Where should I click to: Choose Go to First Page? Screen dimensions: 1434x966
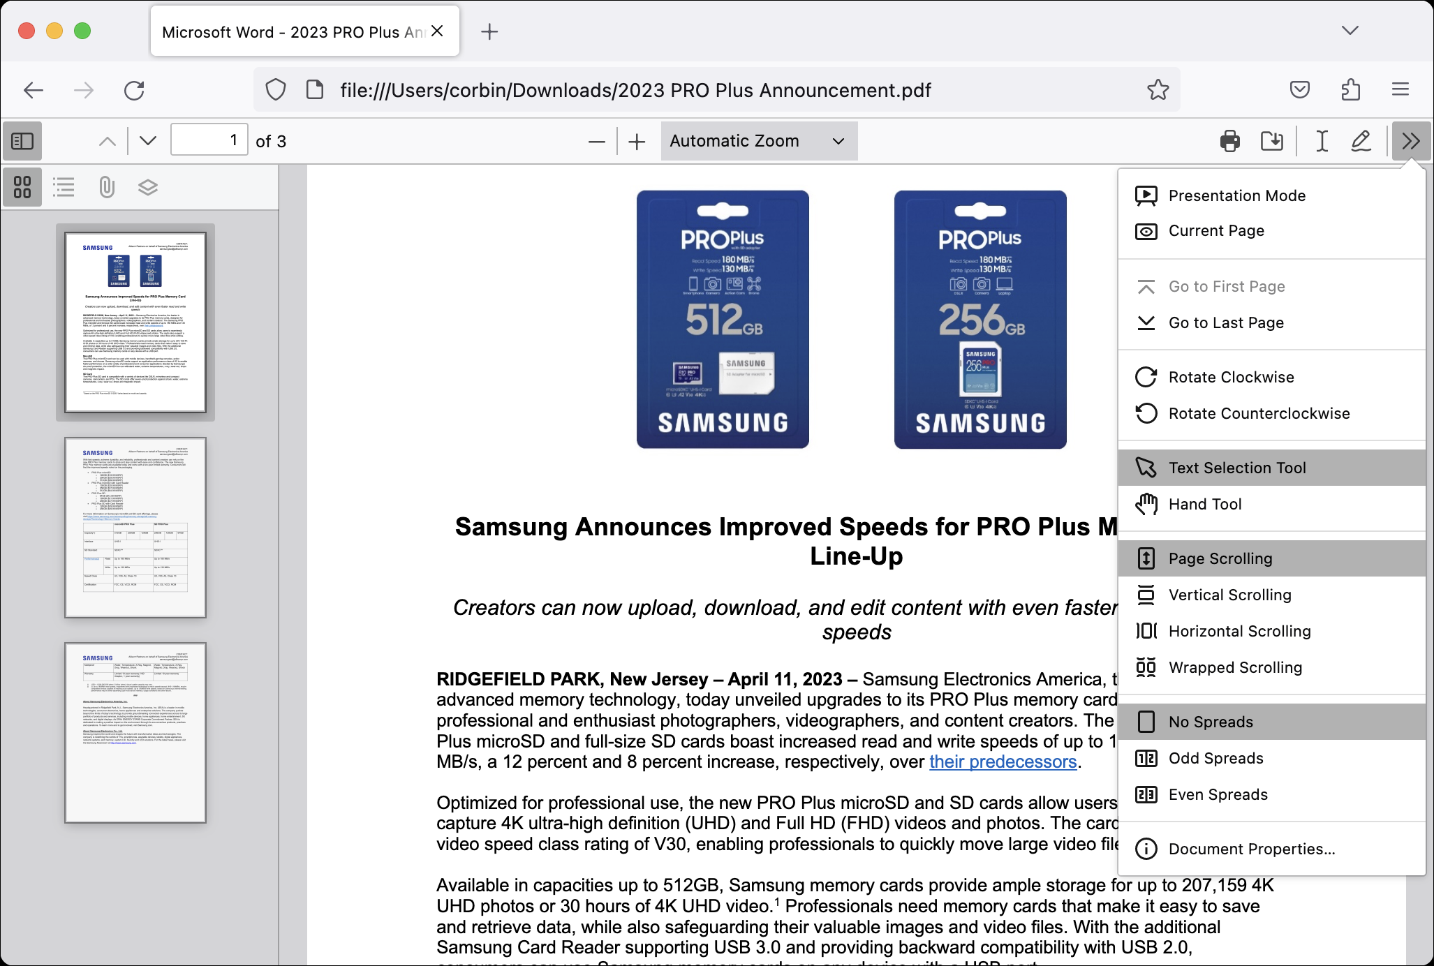[1271, 286]
